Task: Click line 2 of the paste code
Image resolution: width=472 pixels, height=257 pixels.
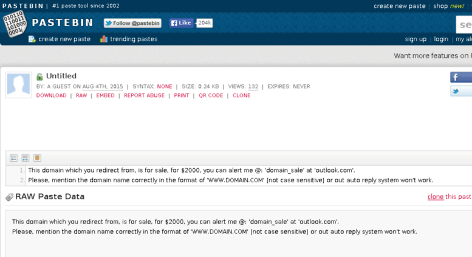Action: pyautogui.click(x=231, y=180)
